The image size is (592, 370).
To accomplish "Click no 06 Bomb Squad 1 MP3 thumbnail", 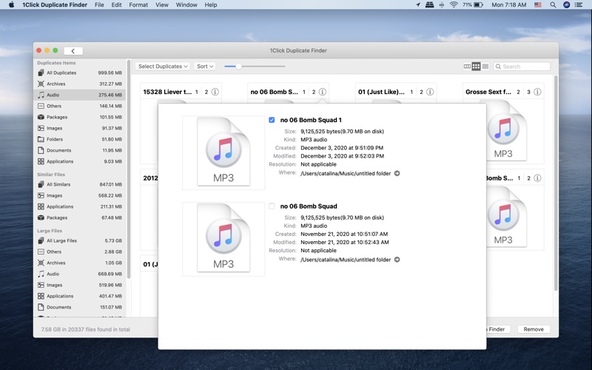I will coord(223,152).
